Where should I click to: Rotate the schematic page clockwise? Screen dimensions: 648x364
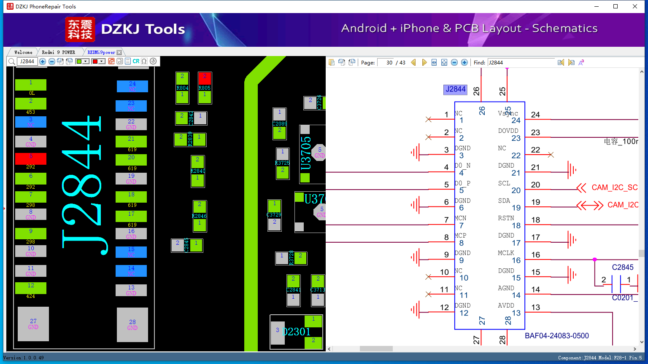(342, 62)
